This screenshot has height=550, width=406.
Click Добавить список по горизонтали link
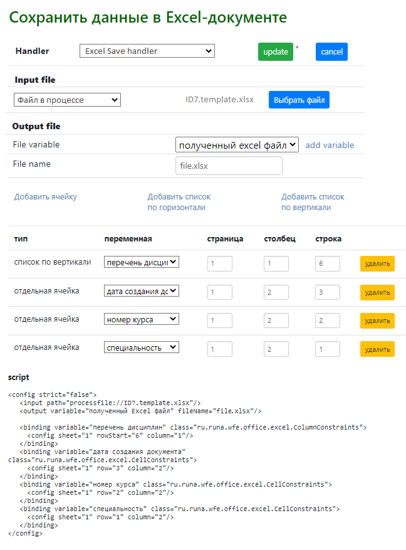179,202
